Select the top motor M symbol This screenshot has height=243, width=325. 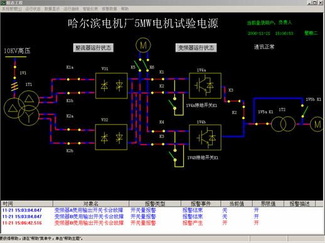[x=143, y=45]
